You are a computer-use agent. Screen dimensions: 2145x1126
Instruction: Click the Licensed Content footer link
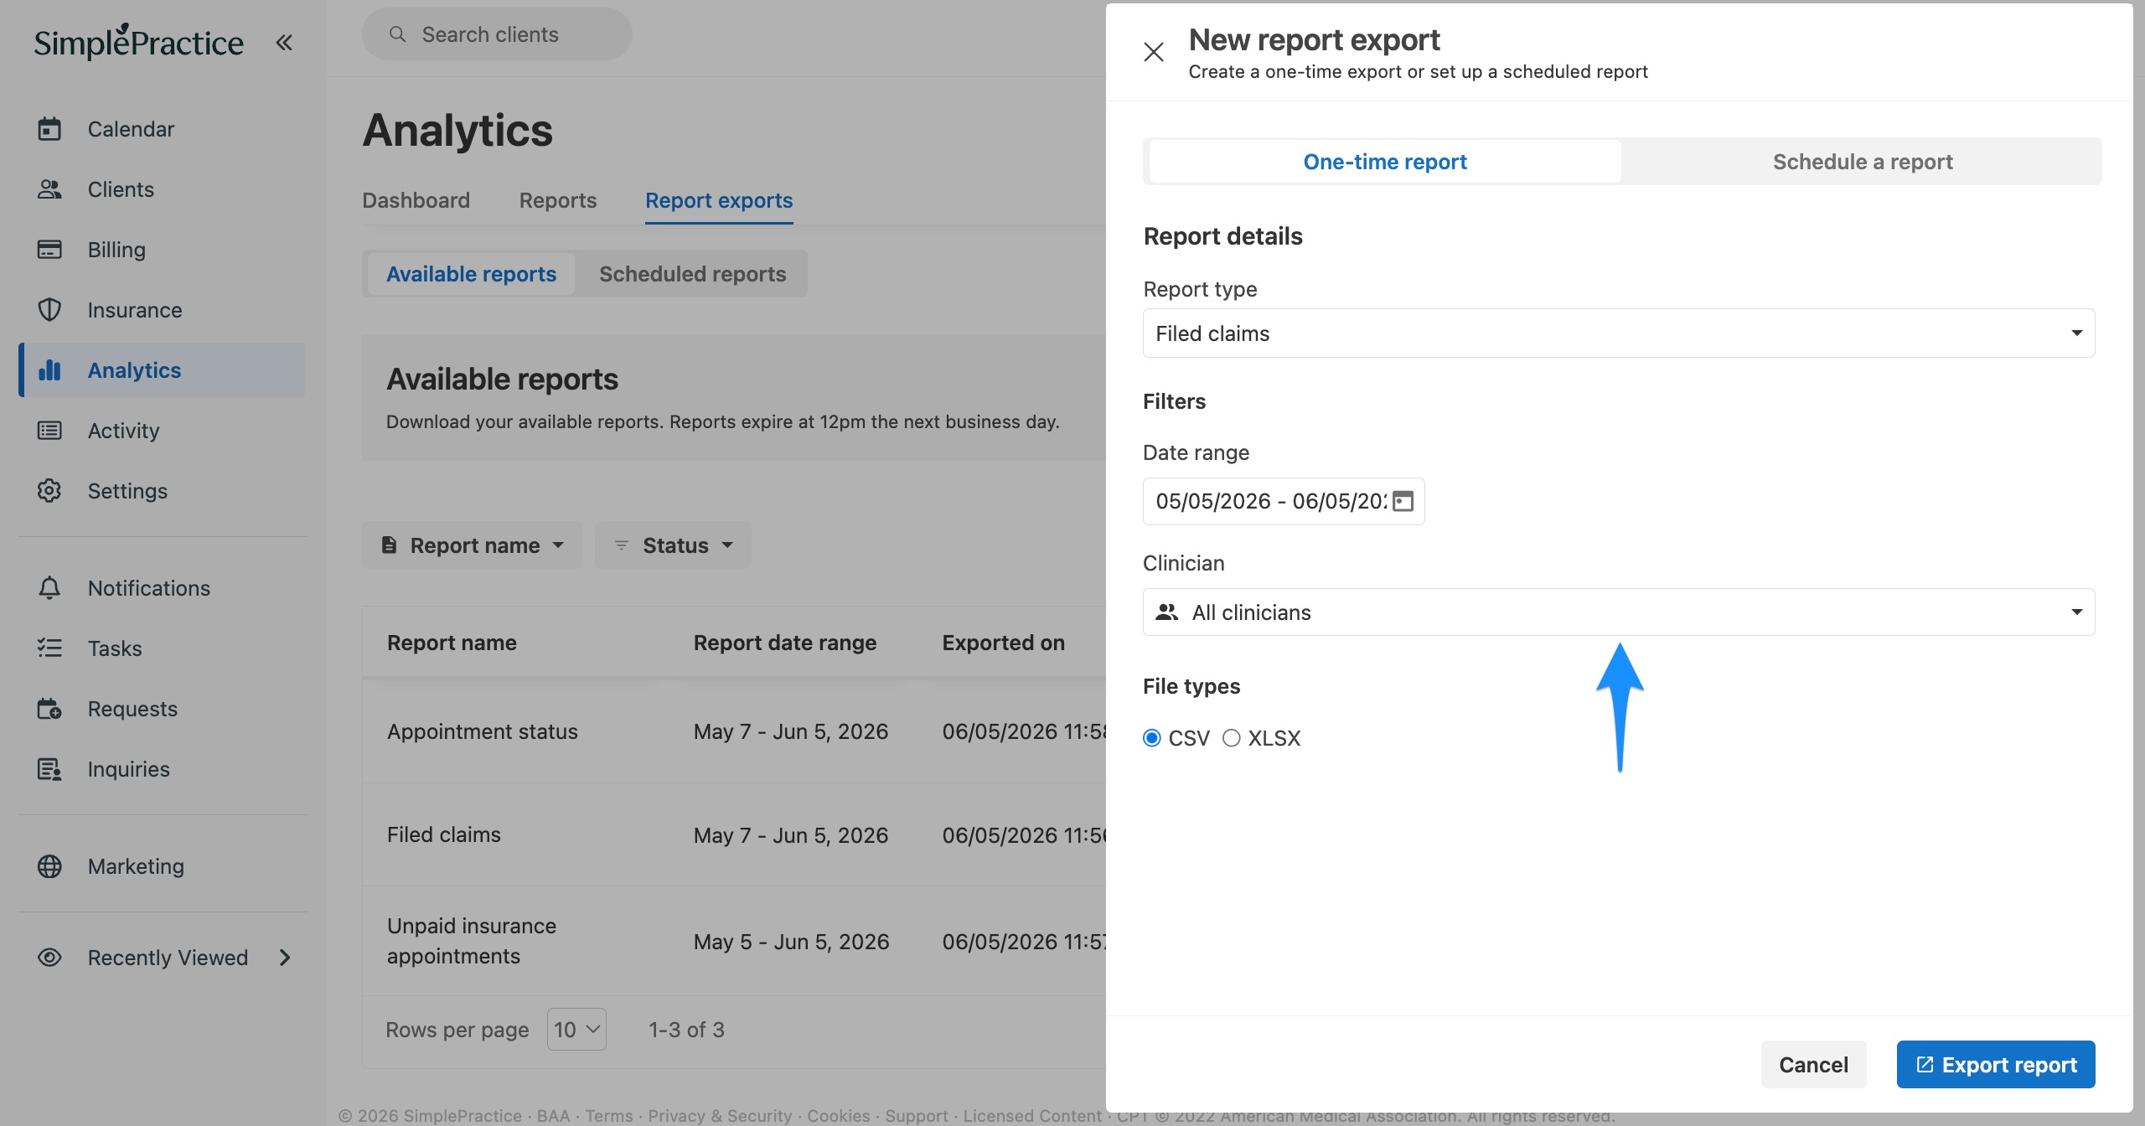[x=1032, y=1115]
